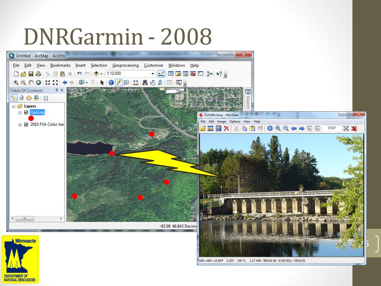Collapse the Layers group in Table Of Contents

(x=13, y=106)
